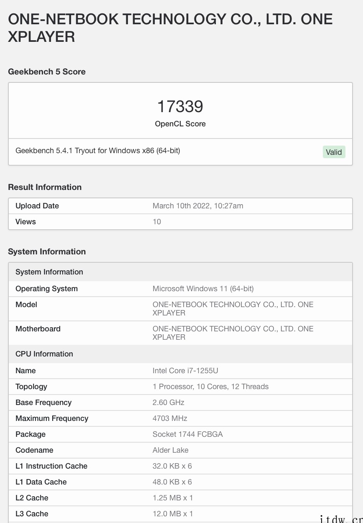Click Geekbench 5.4.1 Tryout for Windows text
This screenshot has height=523, width=363.
pyautogui.click(x=98, y=150)
